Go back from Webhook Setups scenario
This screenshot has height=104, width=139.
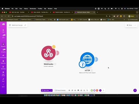(x=10, y=25)
